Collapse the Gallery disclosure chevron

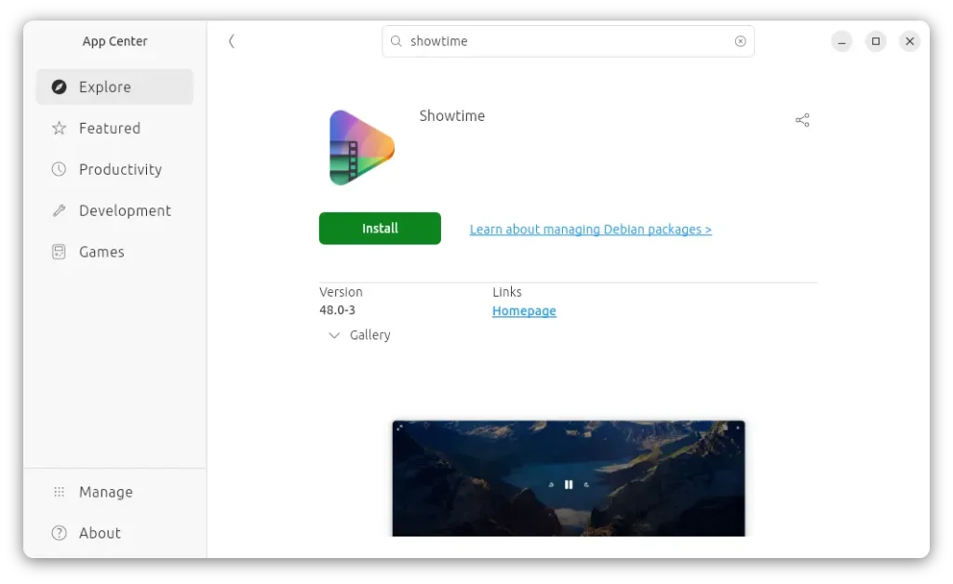[333, 335]
